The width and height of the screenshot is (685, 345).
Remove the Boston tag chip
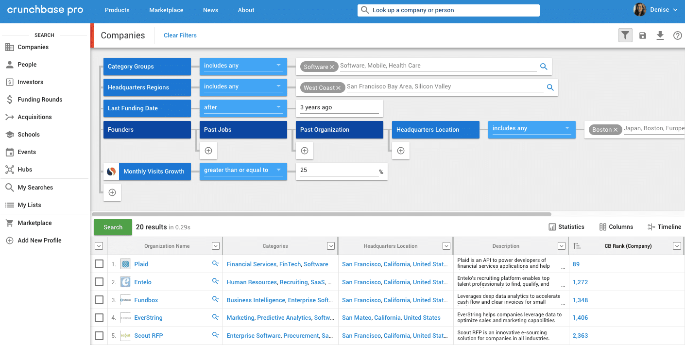click(615, 130)
